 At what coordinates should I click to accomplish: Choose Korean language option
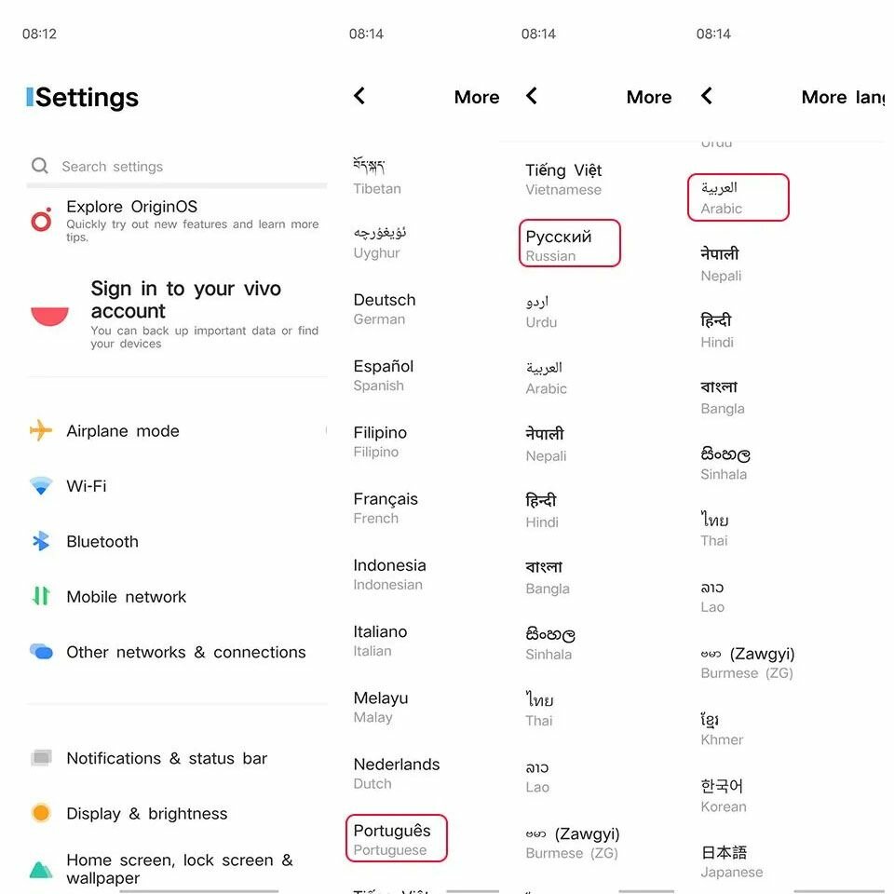click(723, 796)
